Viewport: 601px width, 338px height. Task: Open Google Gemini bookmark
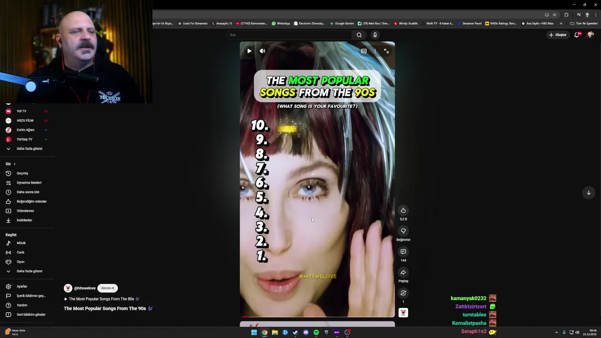point(342,23)
